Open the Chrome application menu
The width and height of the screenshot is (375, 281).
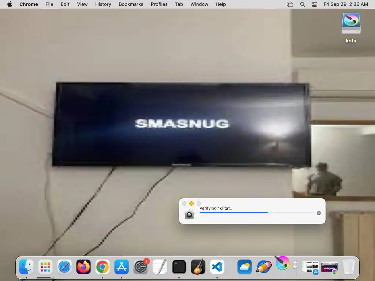point(29,4)
